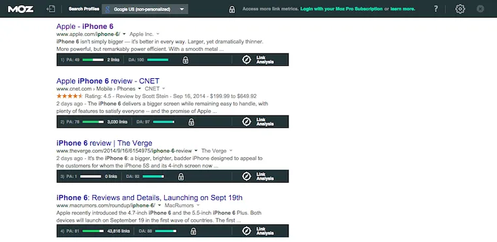Click the 2 links text
The image size is (497, 242).
pyautogui.click(x=114, y=60)
